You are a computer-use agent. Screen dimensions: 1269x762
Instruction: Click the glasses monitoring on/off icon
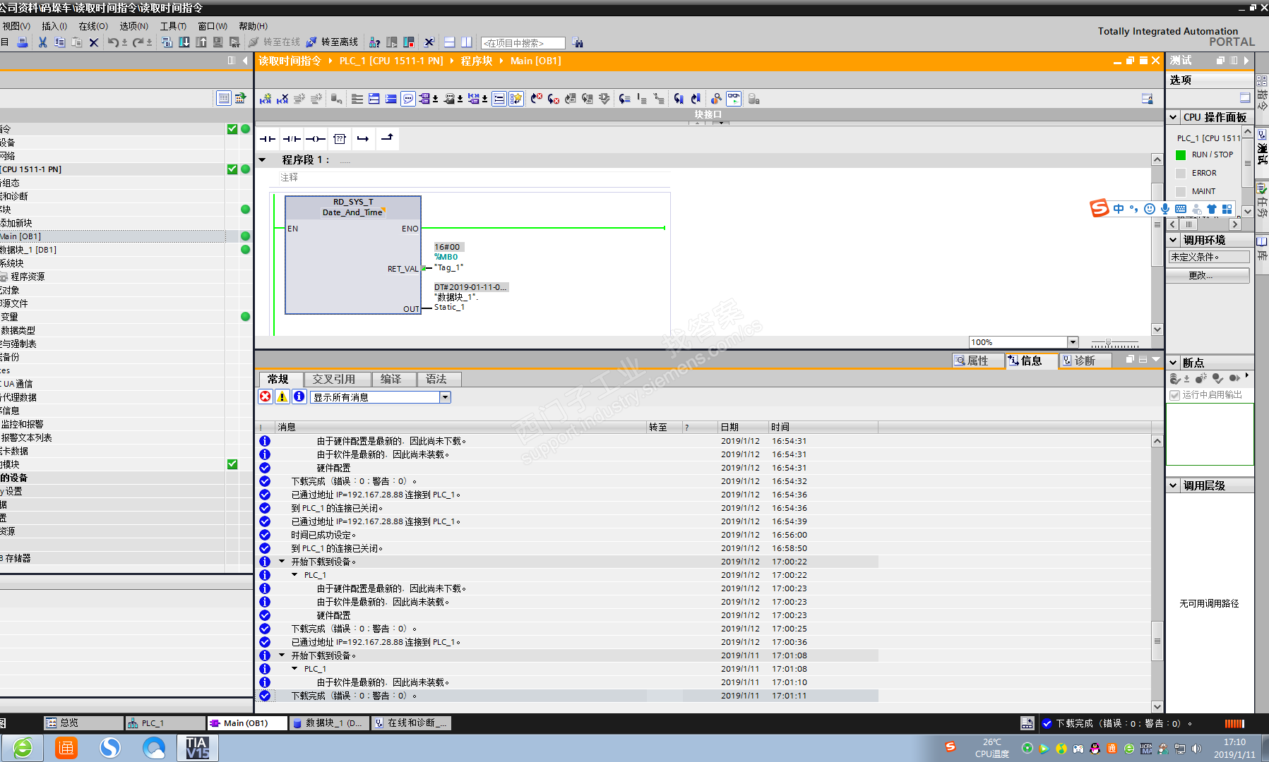point(734,99)
